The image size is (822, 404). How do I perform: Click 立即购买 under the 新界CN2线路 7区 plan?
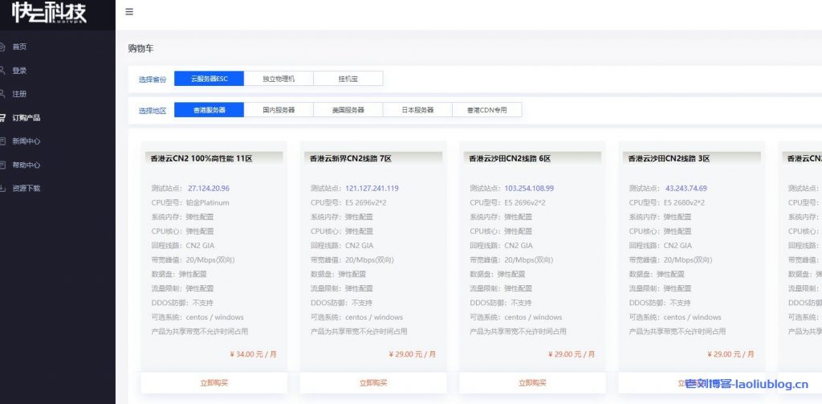(373, 383)
